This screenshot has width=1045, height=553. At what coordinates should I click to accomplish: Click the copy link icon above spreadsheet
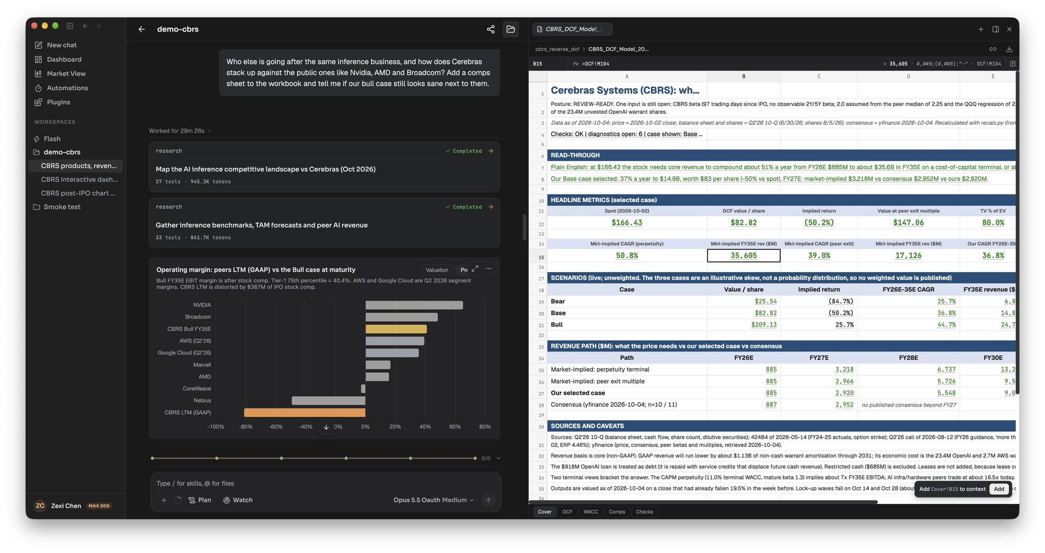[x=993, y=49]
